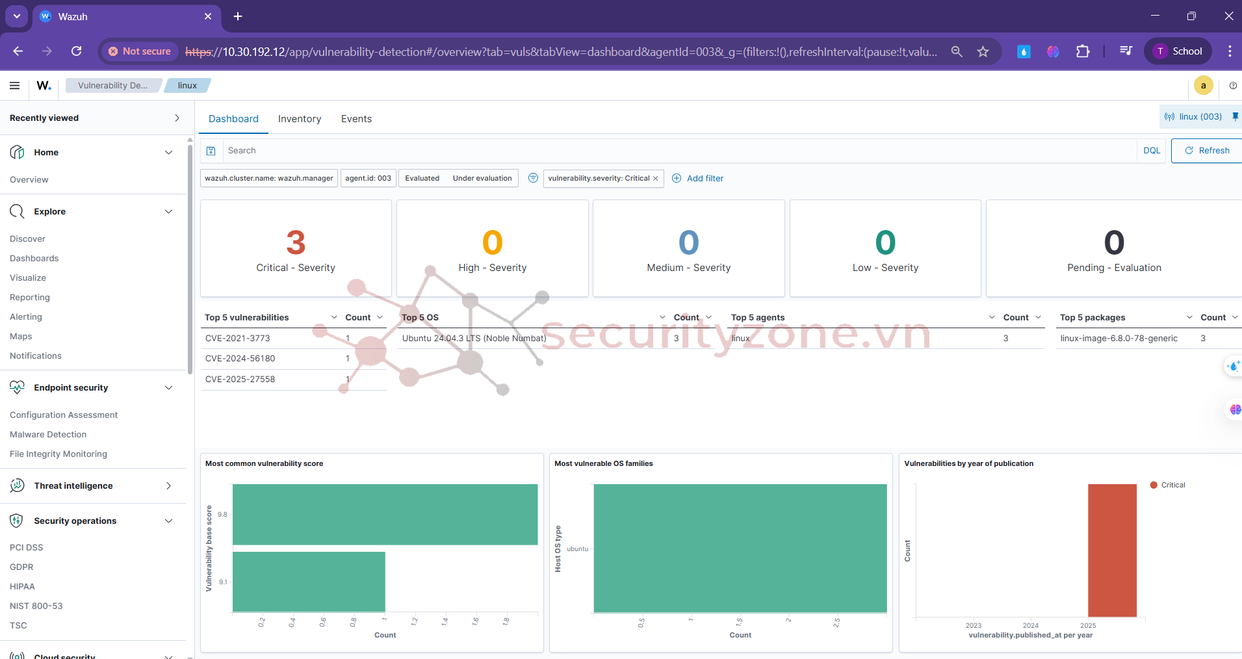Click the Not secure site info badge
The height and width of the screenshot is (659, 1242).
(140, 51)
